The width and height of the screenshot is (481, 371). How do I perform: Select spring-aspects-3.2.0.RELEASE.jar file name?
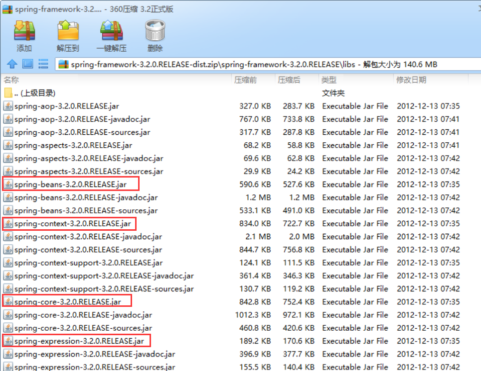point(73,145)
